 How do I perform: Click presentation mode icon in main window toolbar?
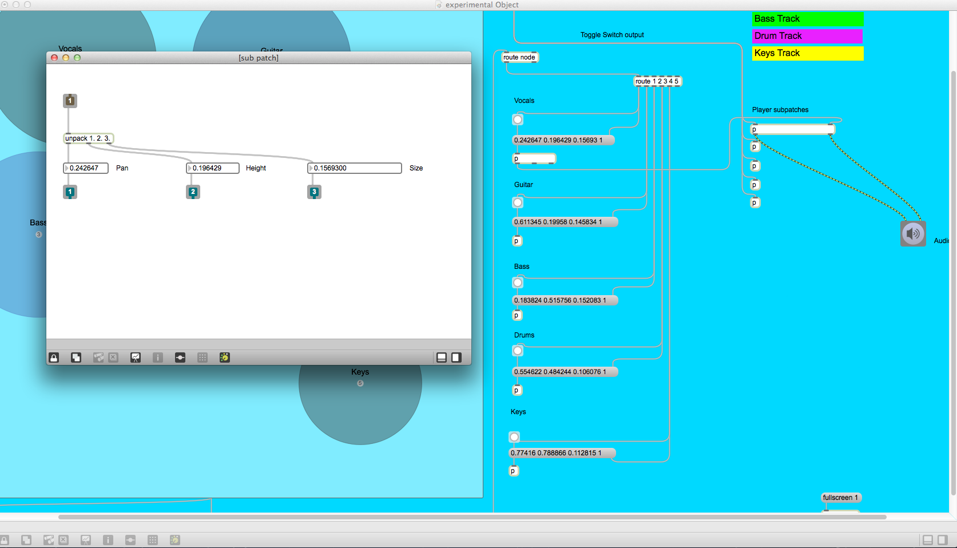[x=86, y=540]
